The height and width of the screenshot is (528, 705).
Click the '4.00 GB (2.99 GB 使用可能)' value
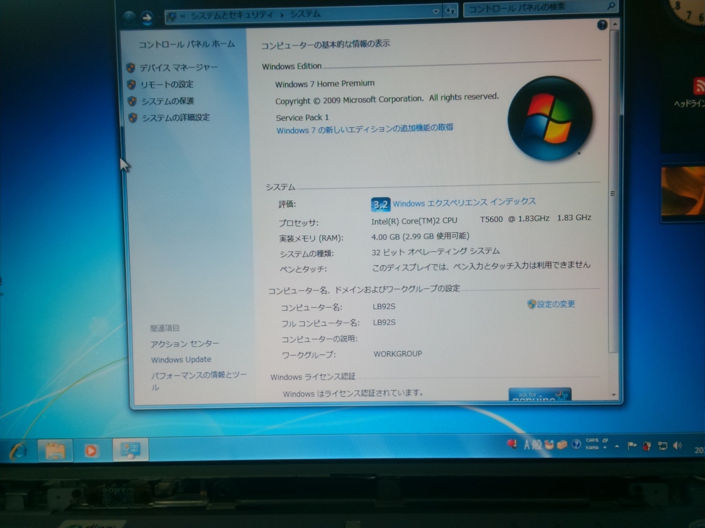click(x=421, y=236)
